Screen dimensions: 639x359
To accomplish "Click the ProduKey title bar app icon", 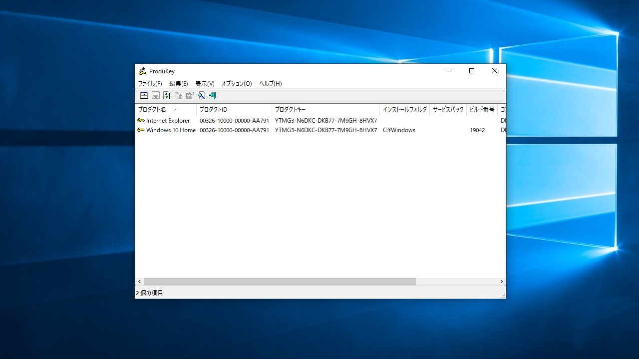I will click(142, 71).
